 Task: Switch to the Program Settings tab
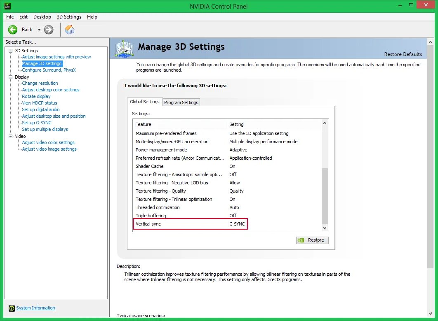click(x=181, y=102)
